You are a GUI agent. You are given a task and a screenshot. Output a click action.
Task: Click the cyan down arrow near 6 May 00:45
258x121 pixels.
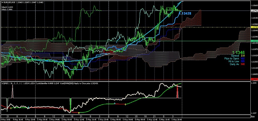tap(115, 103)
